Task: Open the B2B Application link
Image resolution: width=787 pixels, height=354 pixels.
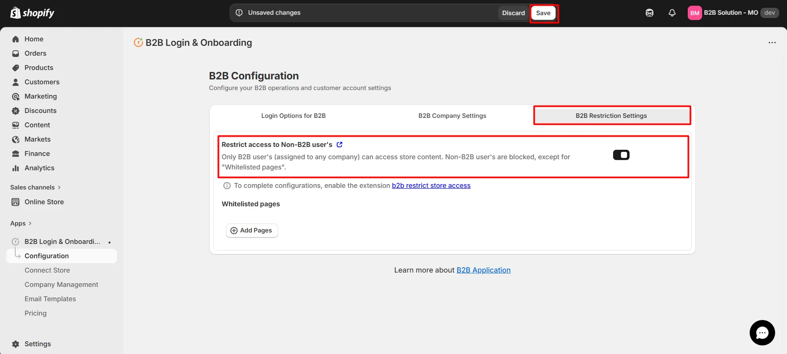Action: click(x=484, y=270)
